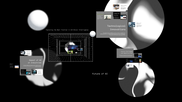The width and height of the screenshot is (182, 102).
Task: Open the Natural Language Processing photo of people
Action: [116, 7]
